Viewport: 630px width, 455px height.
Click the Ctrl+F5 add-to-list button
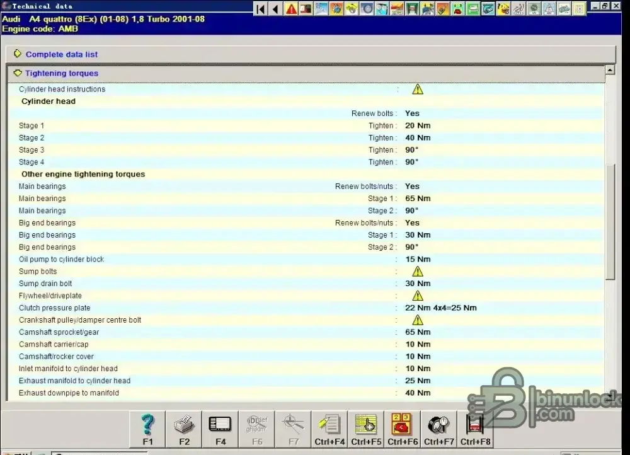pyautogui.click(x=366, y=429)
